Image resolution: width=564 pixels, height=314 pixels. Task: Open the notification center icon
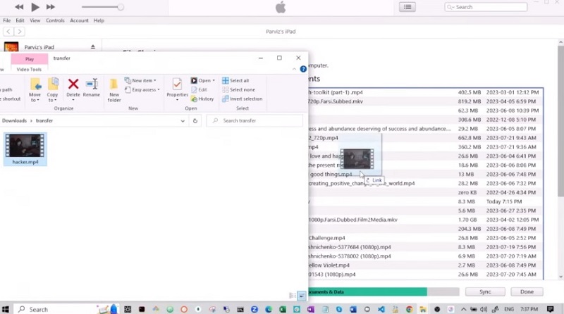[x=551, y=309]
